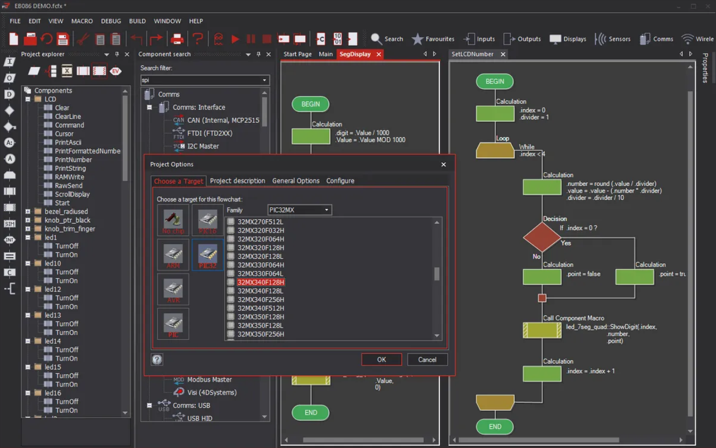The height and width of the screenshot is (448, 716).
Task: Select the No chip target thumbnail
Action: (173, 220)
